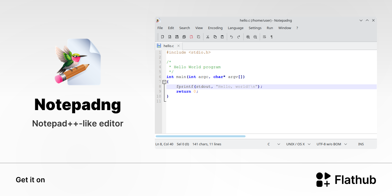Image resolution: width=392 pixels, height=196 pixels.
Task: Open the View menu
Action: tap(199, 28)
